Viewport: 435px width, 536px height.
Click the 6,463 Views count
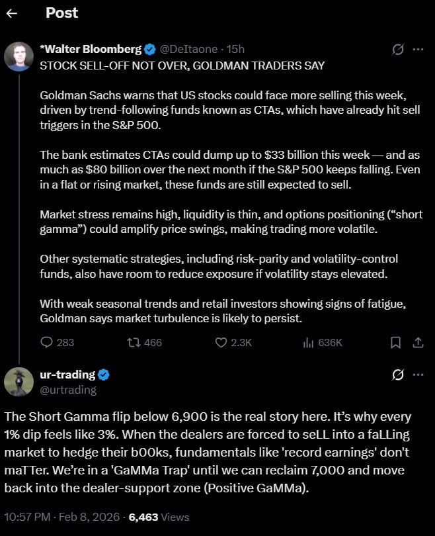tap(158, 517)
